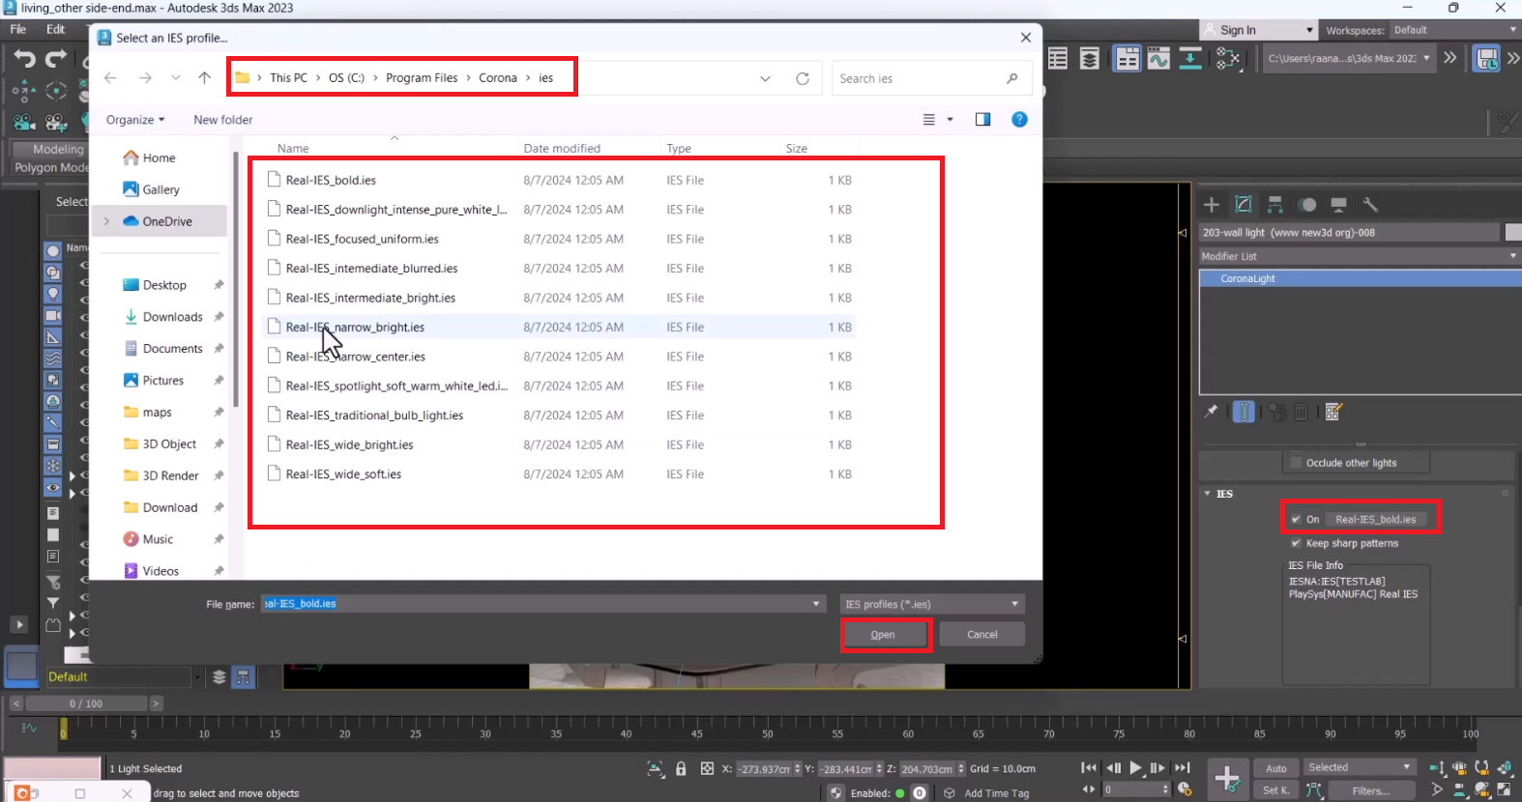
Task: Open the Curve Editor
Action: click(x=1158, y=59)
